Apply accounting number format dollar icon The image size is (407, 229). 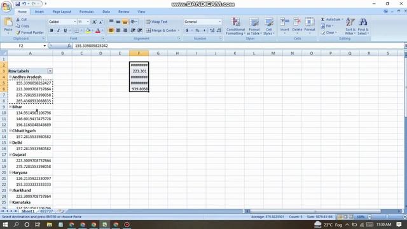coord(187,31)
